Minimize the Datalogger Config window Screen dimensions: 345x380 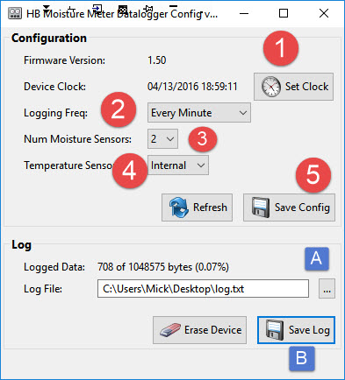tap(244, 13)
